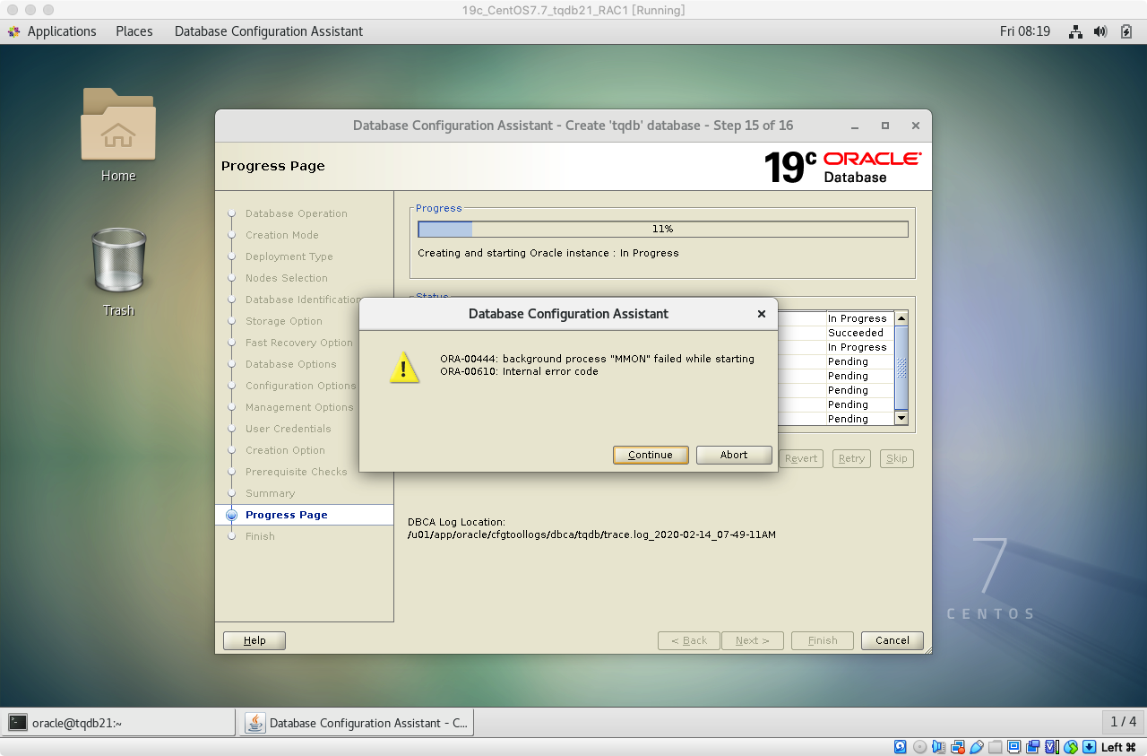Click the disabled Next button
Image resolution: width=1147 pixels, height=756 pixels.
point(753,640)
